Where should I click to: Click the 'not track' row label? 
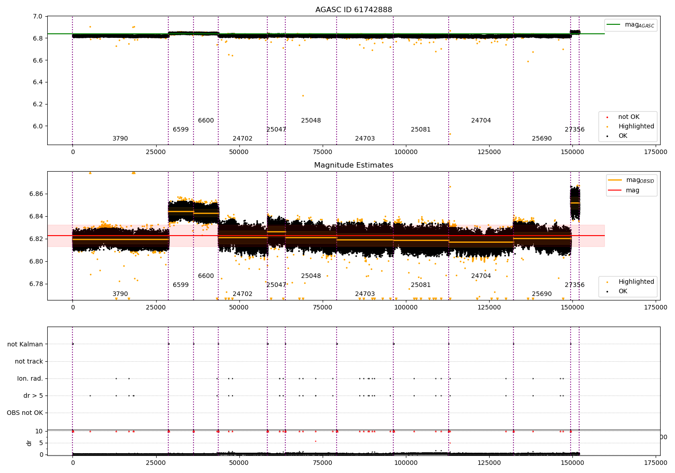pyautogui.click(x=29, y=361)
